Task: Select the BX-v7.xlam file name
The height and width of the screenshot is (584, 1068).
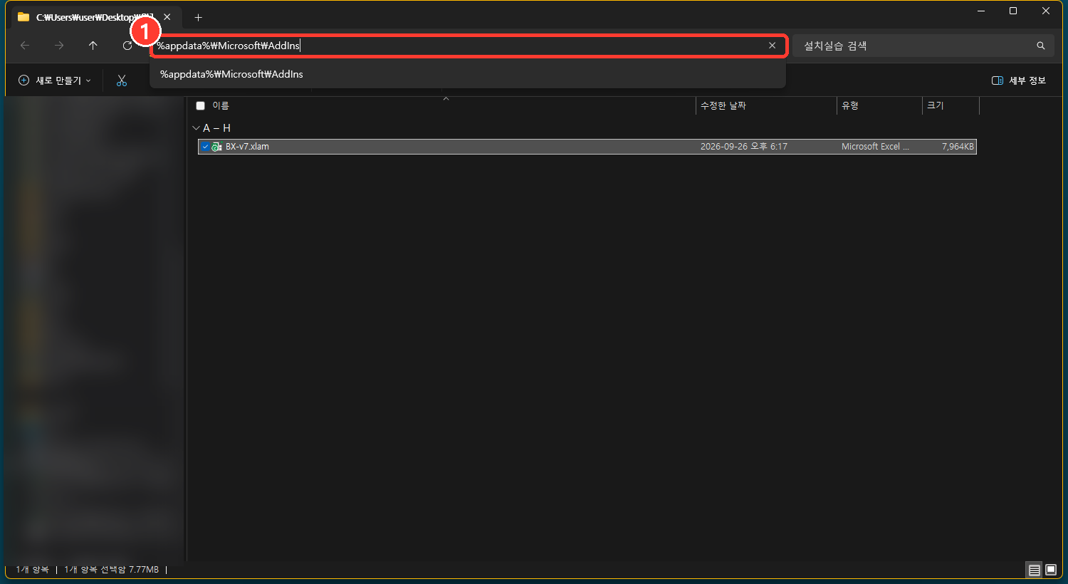Action: (x=247, y=147)
